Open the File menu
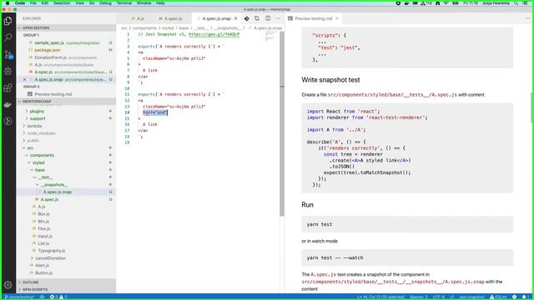Screen dimensions: 534x300 tap(33, 3)
